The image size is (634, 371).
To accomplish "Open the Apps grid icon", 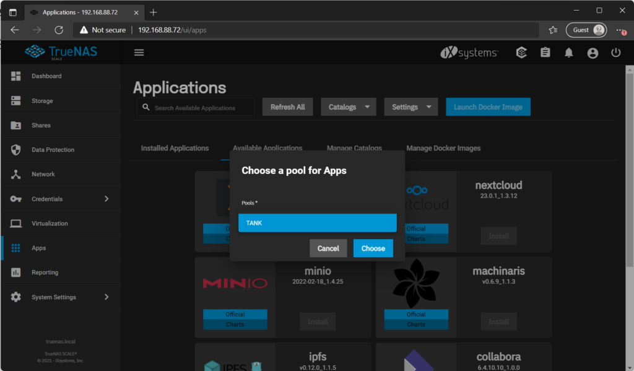I will click(15, 248).
